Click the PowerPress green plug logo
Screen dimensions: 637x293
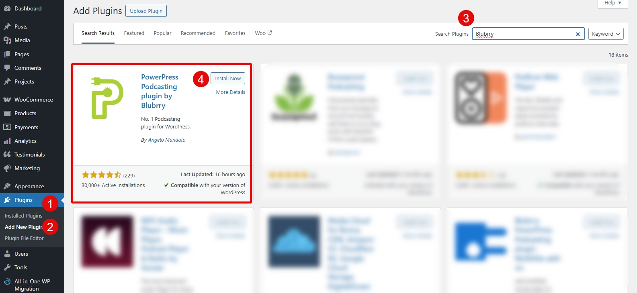[107, 98]
